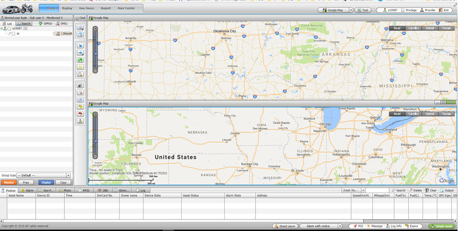Tick the a19087 group checkbox
Viewport: 459px width, 231px height.
(10, 28)
